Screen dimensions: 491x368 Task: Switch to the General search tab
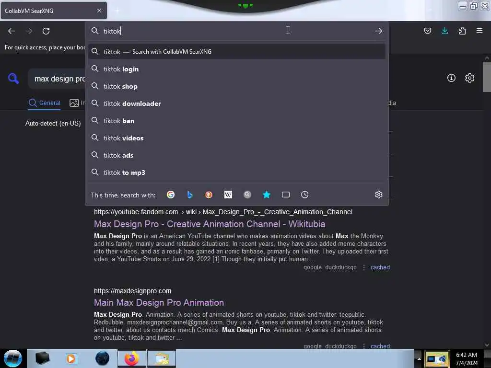pos(44,103)
